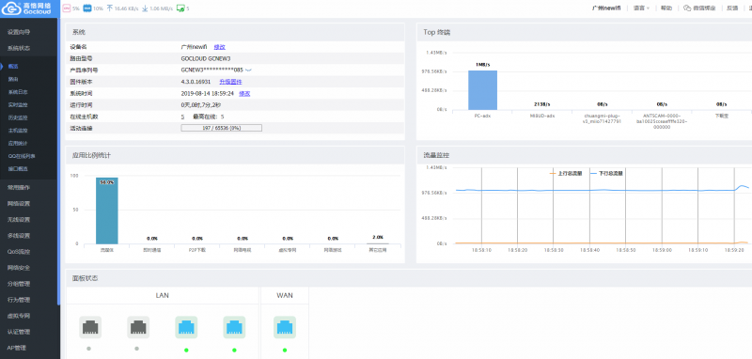
Task: Click the WAN panel heading
Action: (285, 295)
